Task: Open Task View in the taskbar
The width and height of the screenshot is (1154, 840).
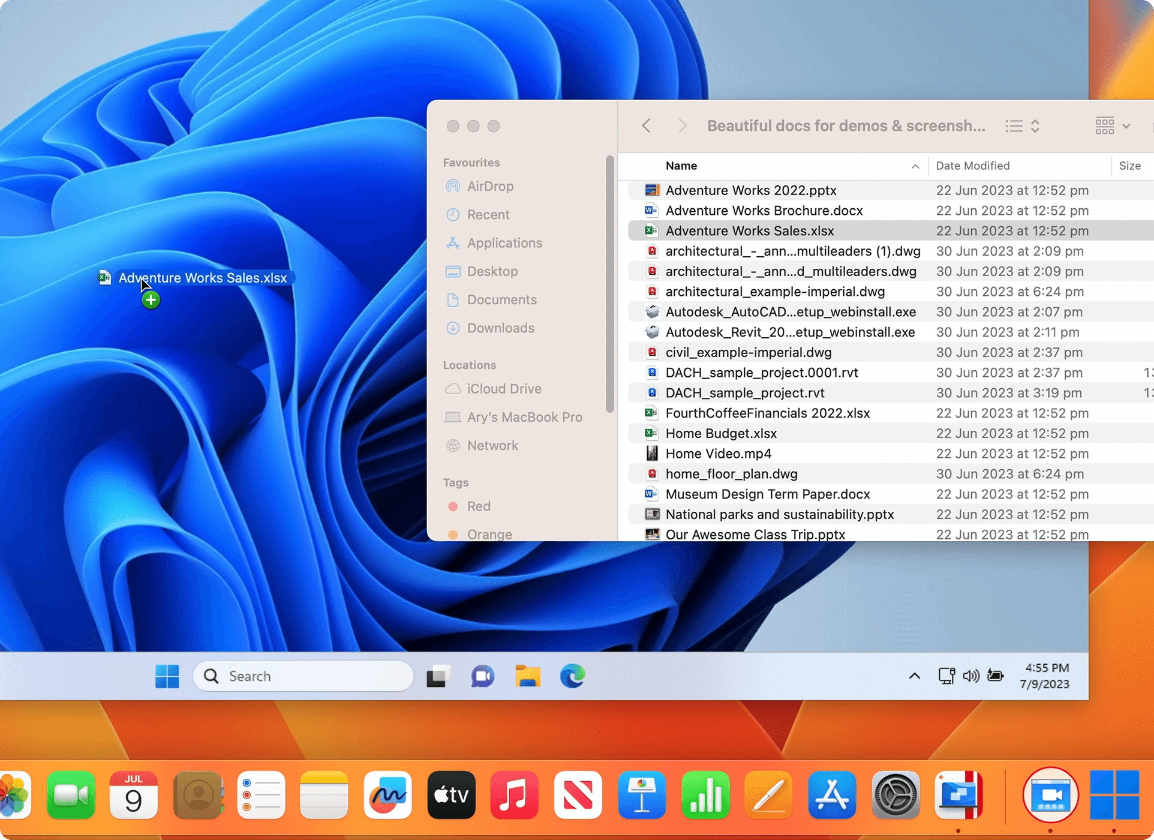Action: [438, 676]
